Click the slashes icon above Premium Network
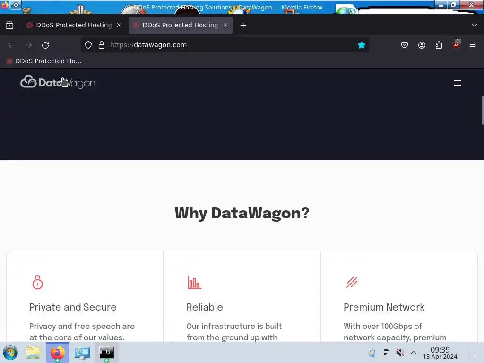The image size is (484, 363). (352, 282)
